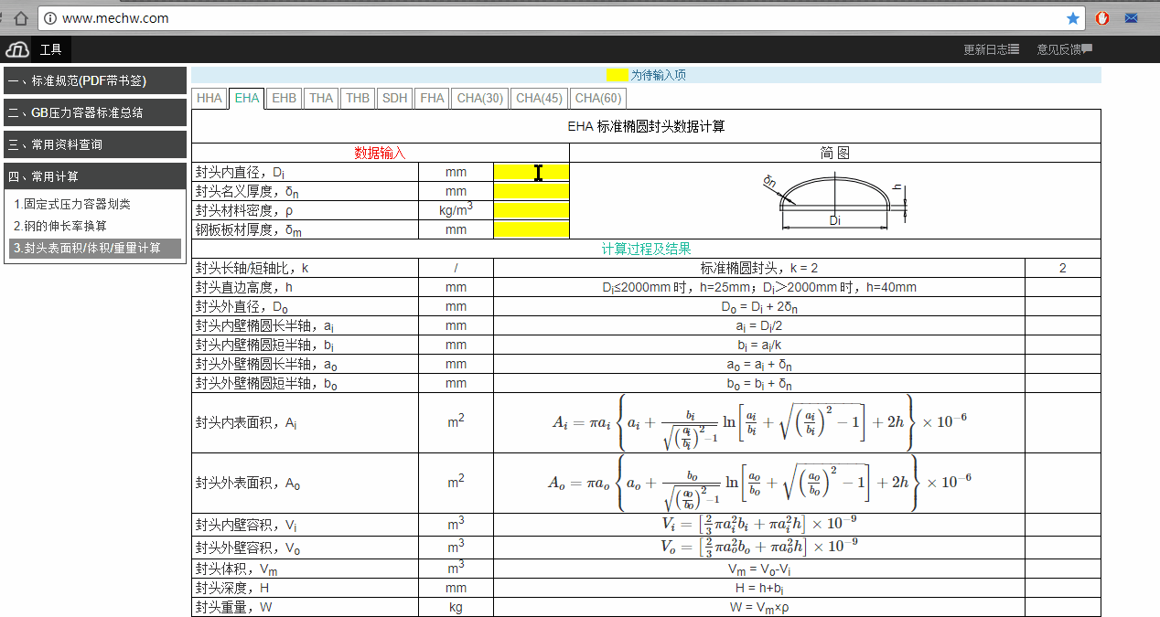This screenshot has height=617, width=1160.
Task: Click the formula Vm = Vo-Vi
Action: pyautogui.click(x=759, y=569)
